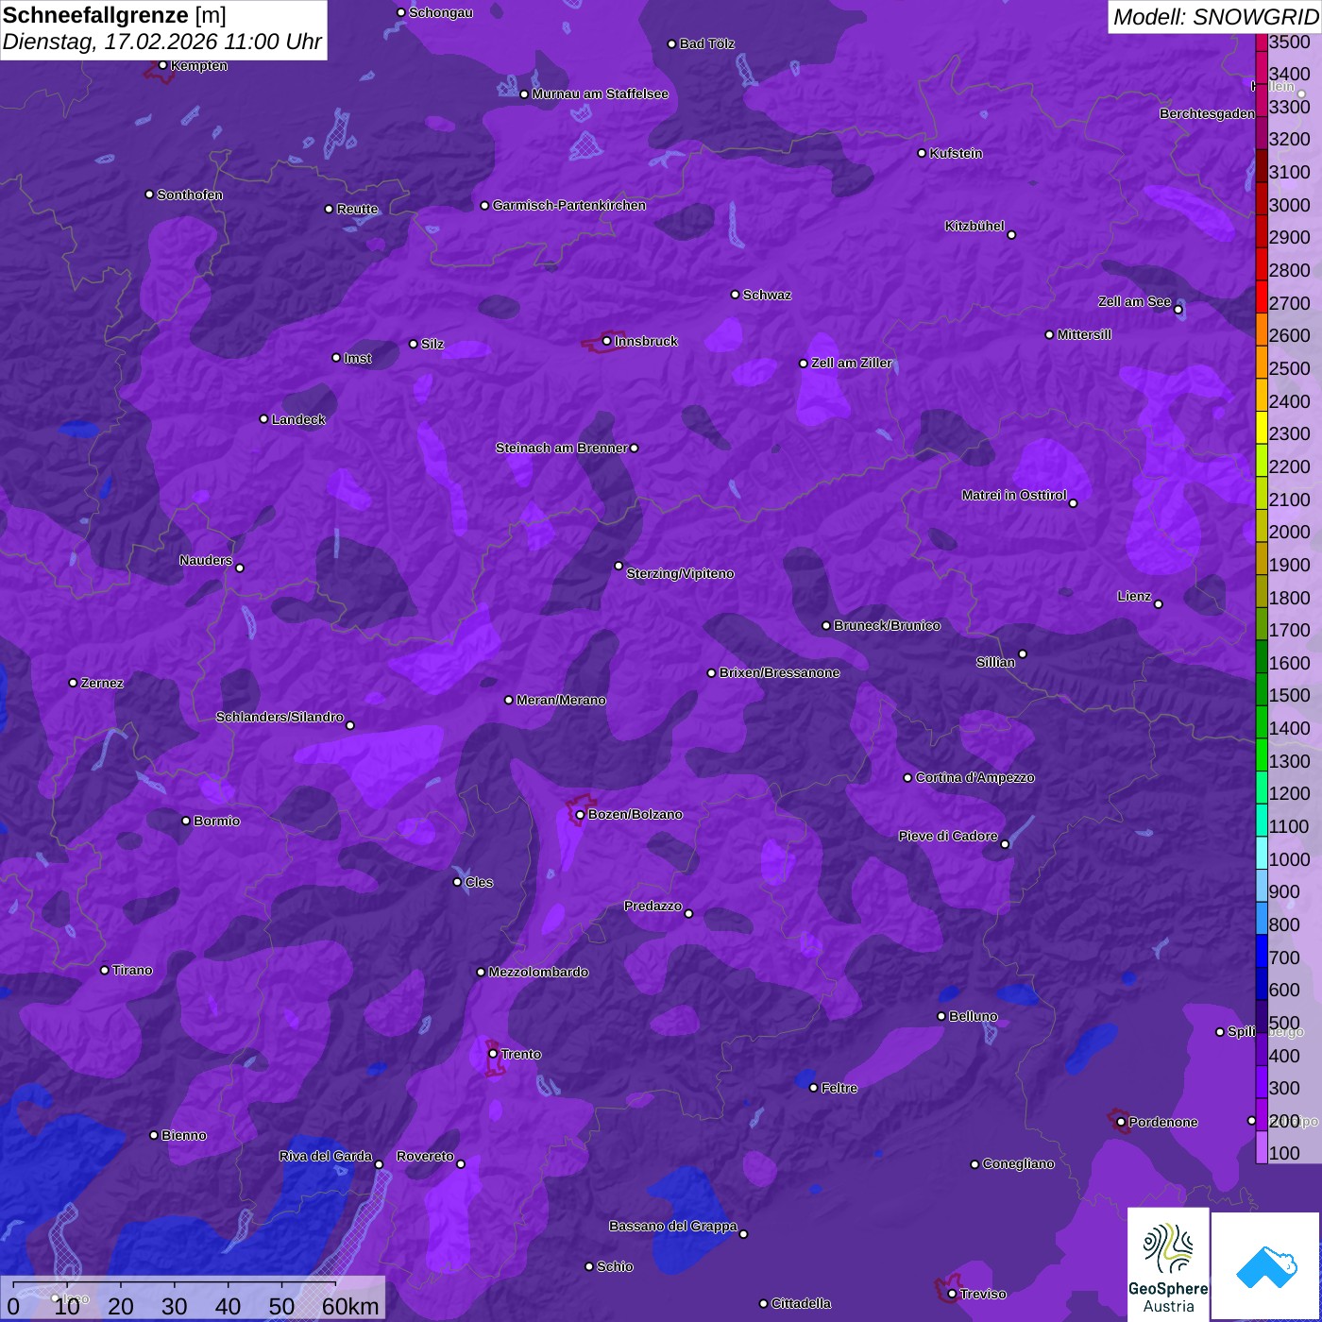Select the Garmisch-Partenkirchen label
Screen dimensions: 1322x1322
tap(569, 205)
